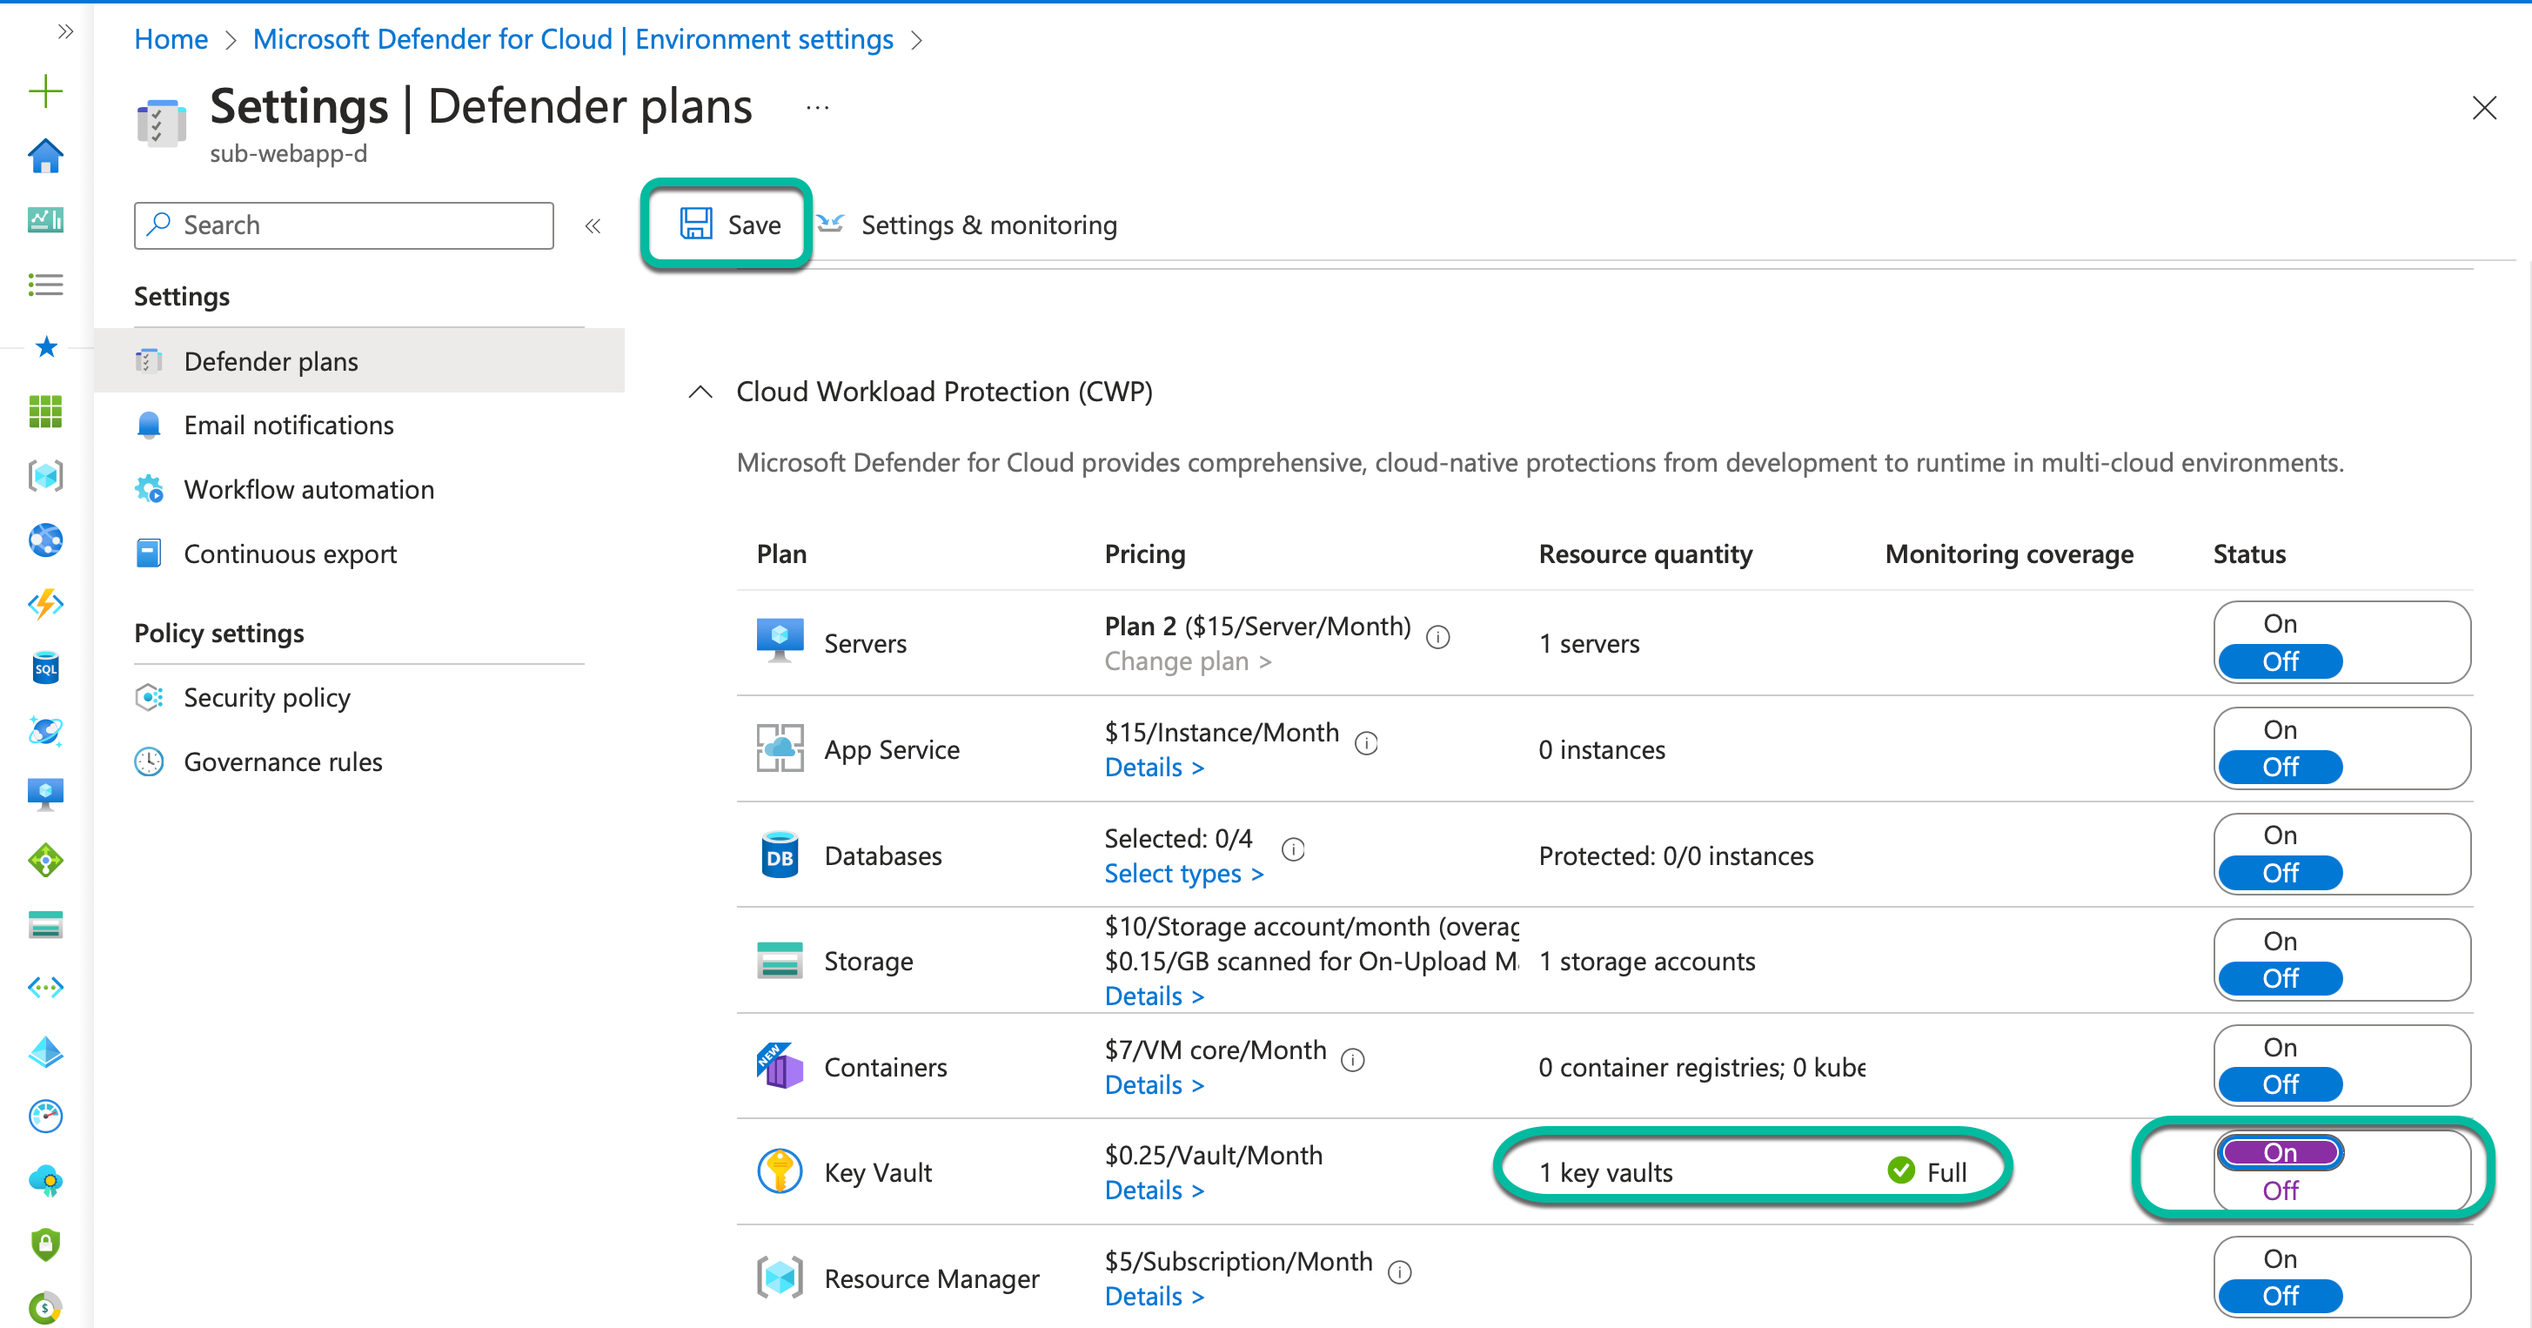Screen dimensions: 2532x1328
Task: Close the Defender plans blade
Action: tap(2484, 107)
